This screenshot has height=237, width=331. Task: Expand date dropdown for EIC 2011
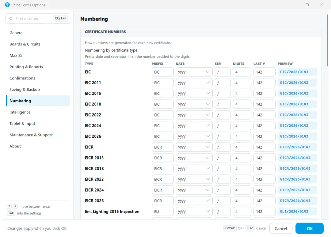pos(194,83)
